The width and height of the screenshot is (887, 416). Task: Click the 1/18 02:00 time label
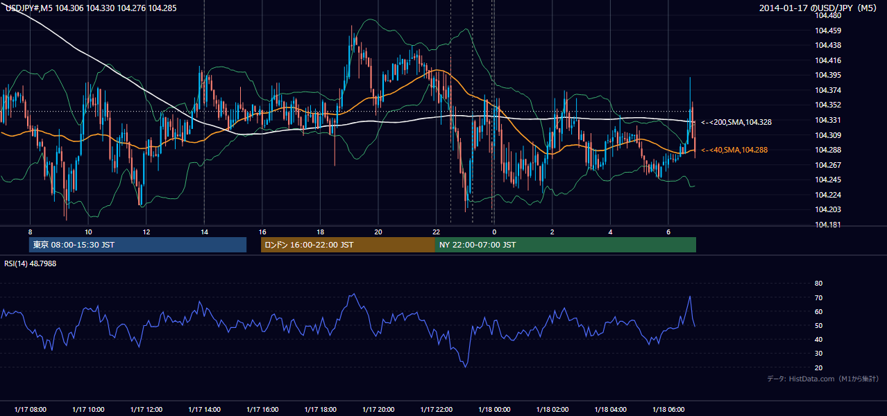click(552, 409)
